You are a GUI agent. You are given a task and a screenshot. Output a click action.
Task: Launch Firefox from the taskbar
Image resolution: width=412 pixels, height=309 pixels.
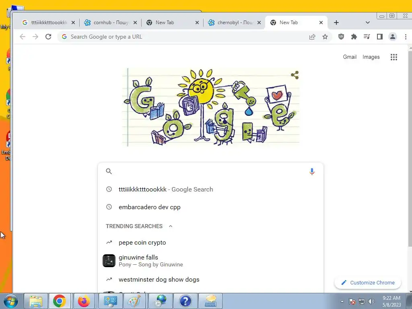tap(84, 301)
